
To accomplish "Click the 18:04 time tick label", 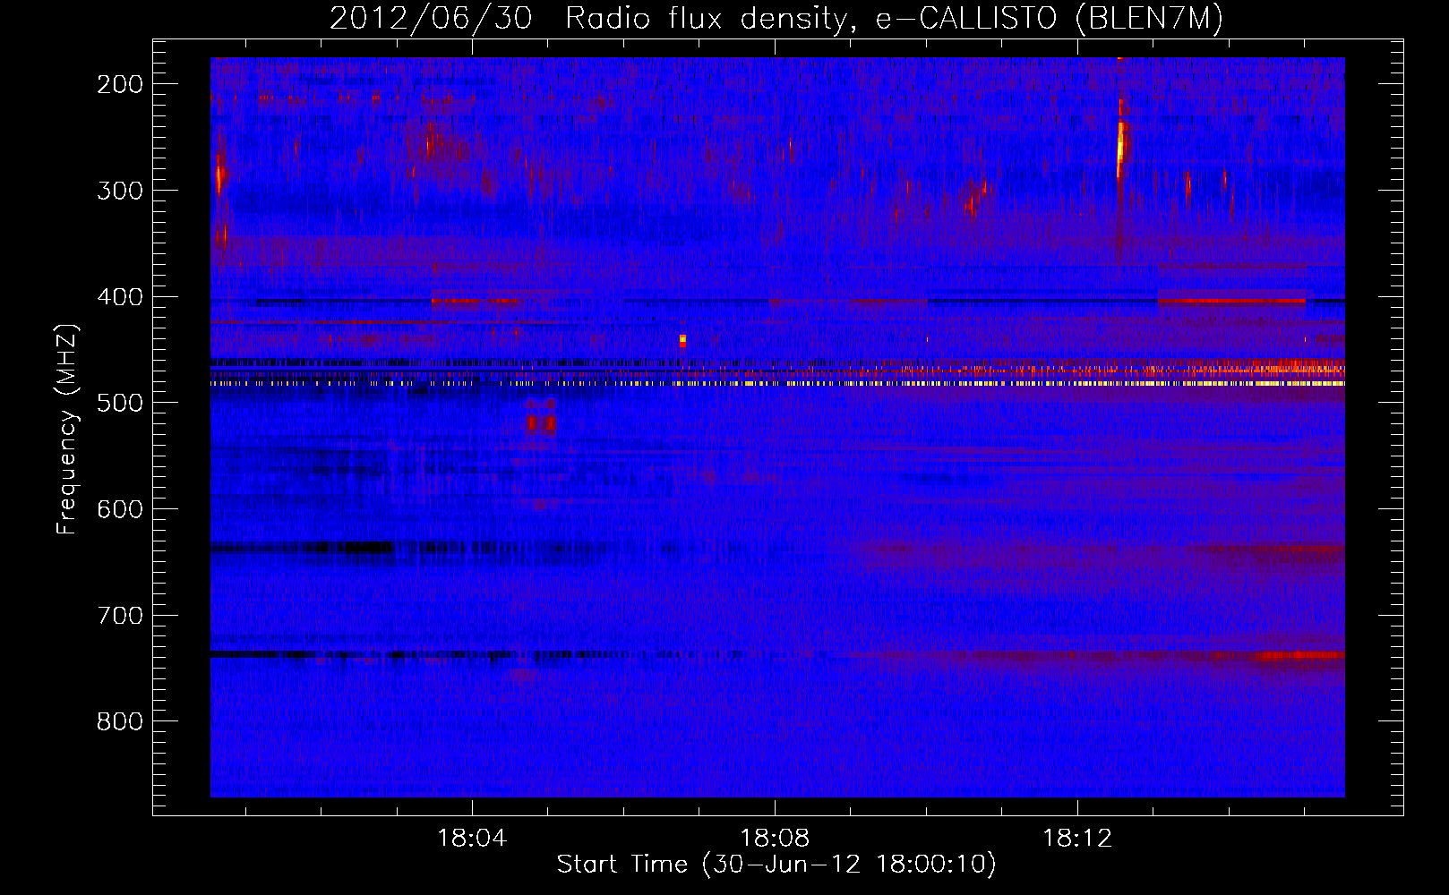I will [472, 839].
